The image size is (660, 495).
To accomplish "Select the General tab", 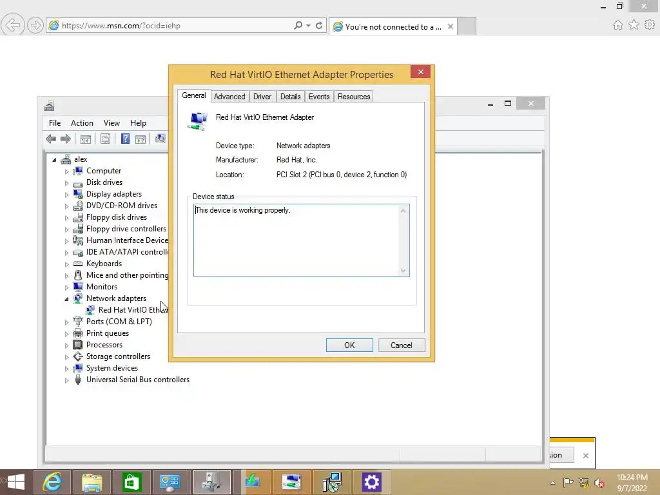I will click(194, 95).
